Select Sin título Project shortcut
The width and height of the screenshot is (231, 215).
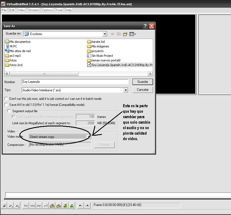pyautogui.click(x=100, y=56)
